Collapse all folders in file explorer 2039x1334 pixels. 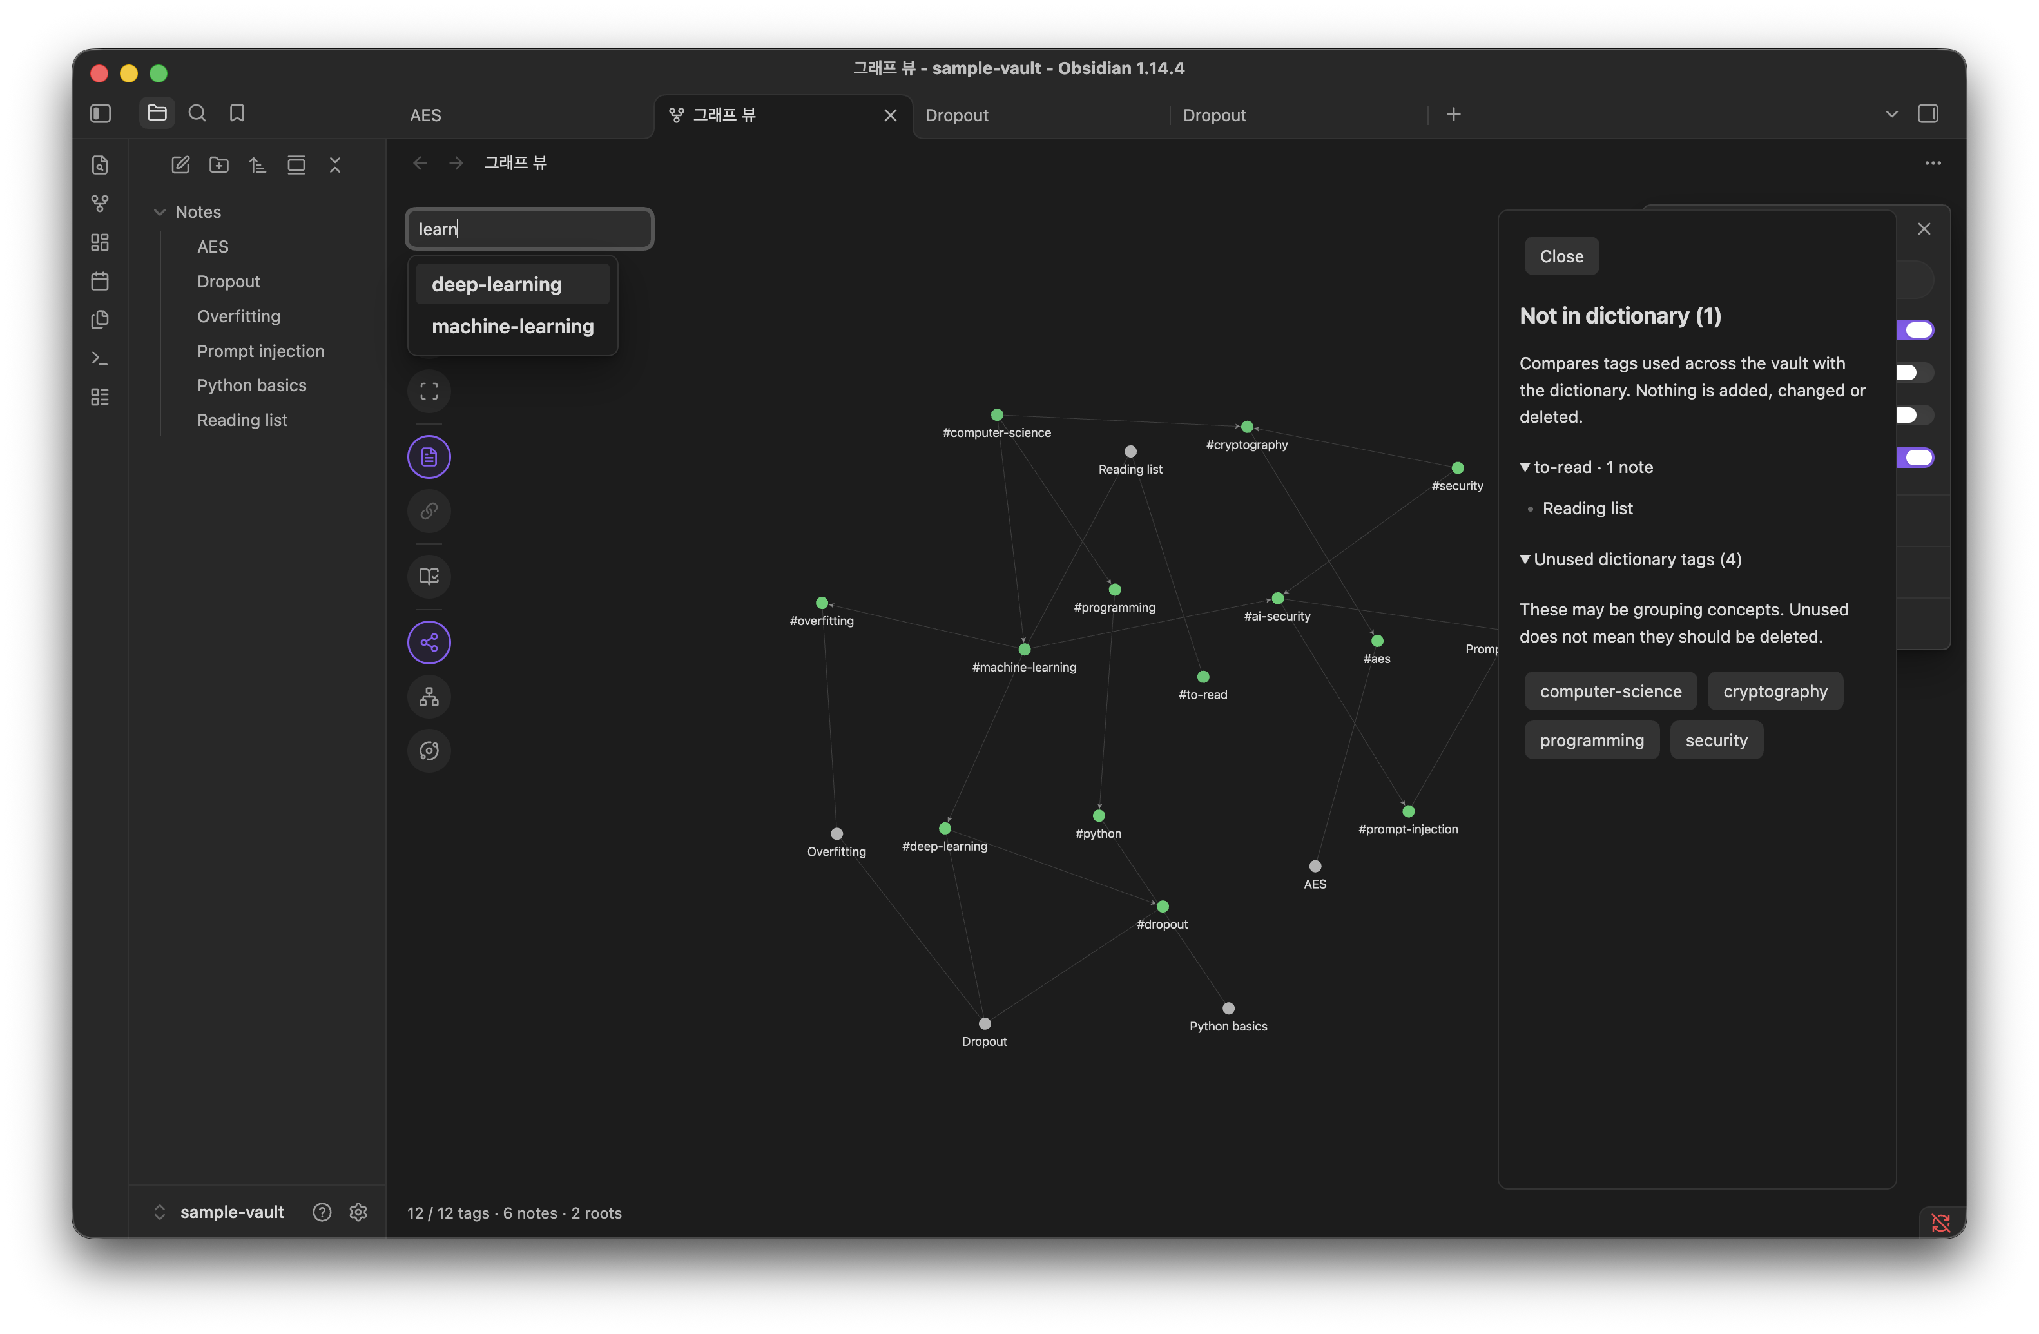click(335, 164)
